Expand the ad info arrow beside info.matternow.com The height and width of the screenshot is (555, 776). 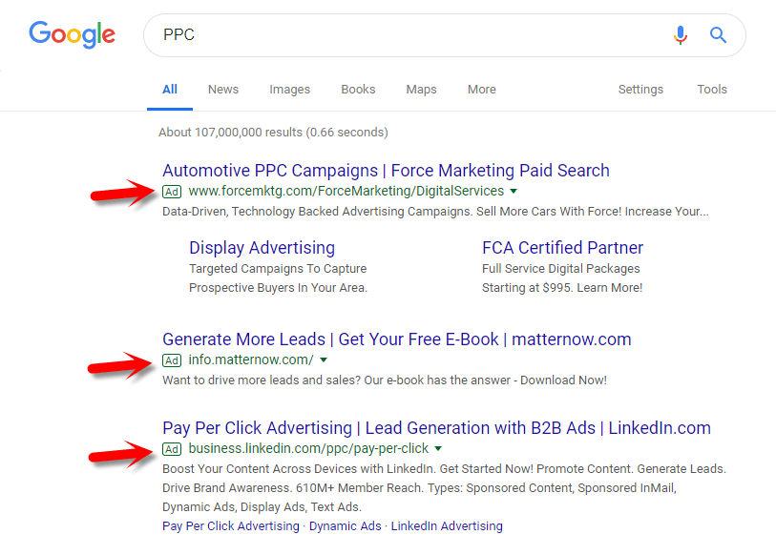tap(324, 360)
